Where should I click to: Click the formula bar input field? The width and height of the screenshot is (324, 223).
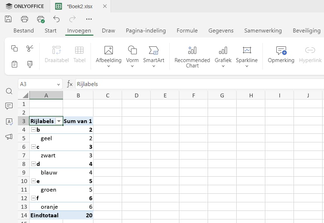coord(197,84)
